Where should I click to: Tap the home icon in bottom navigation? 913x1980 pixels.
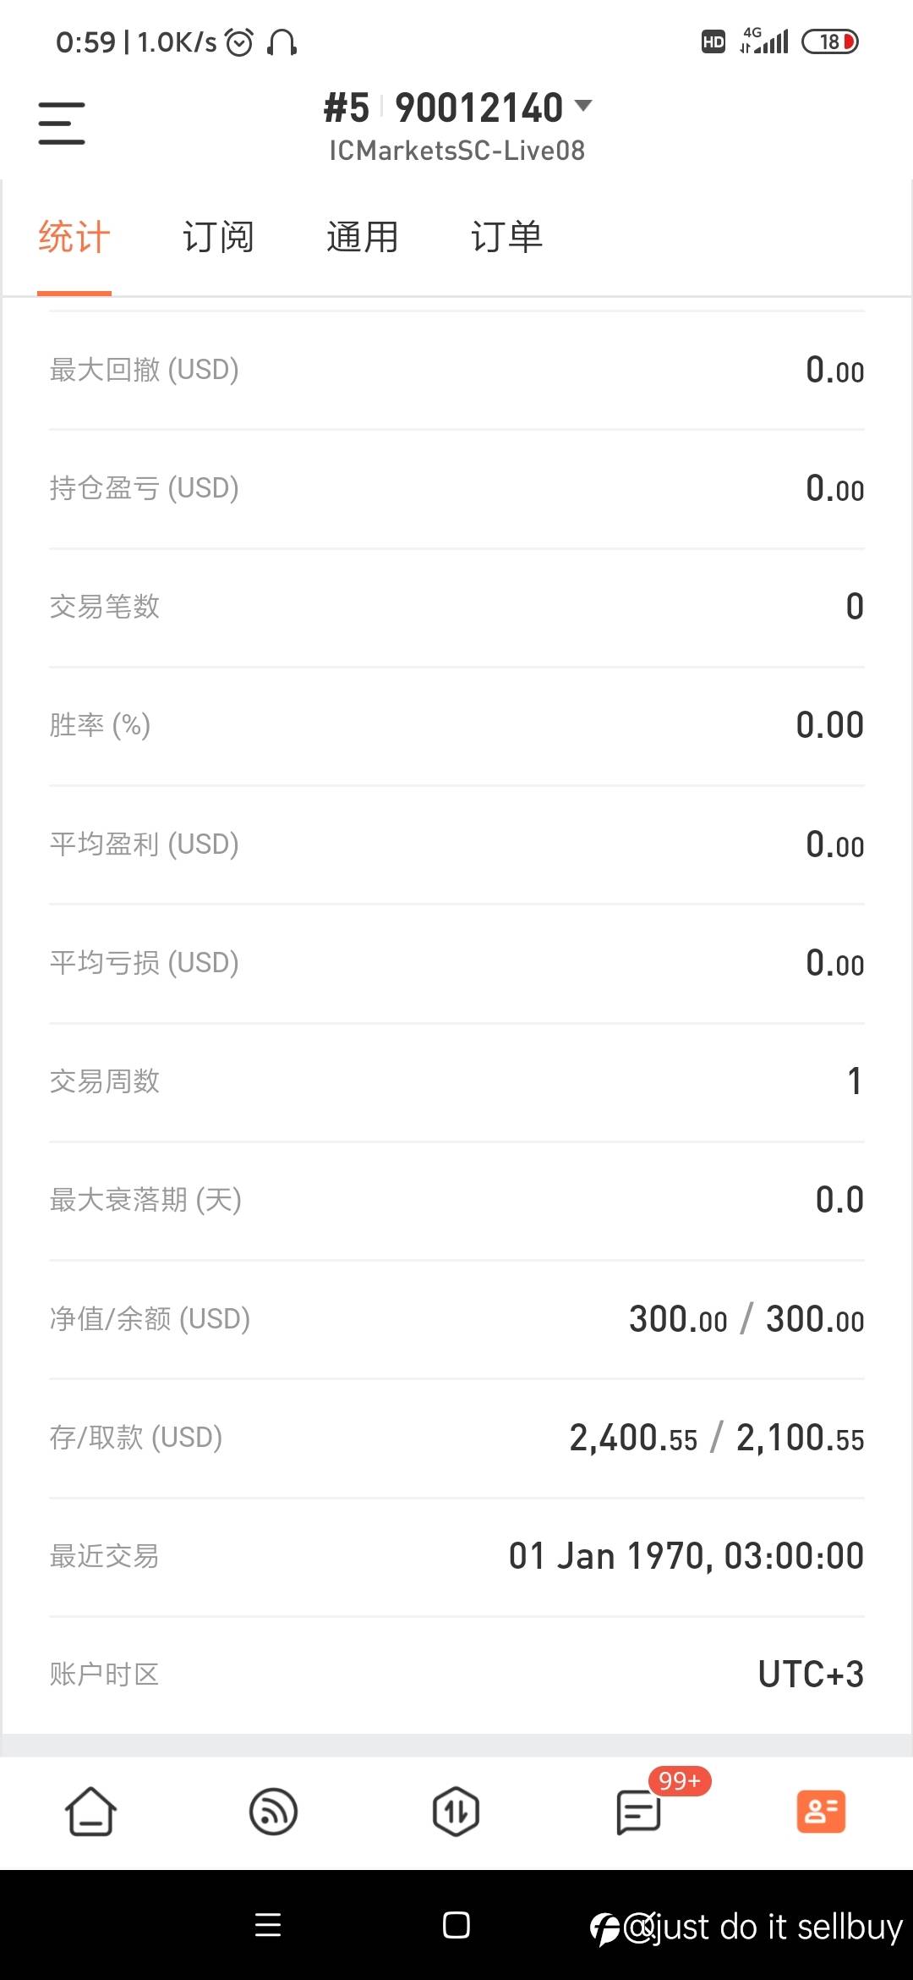point(90,1811)
